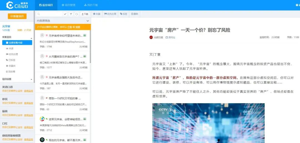This screenshot has width=300, height=143.
Task: Click source logo of 进军元宇宙 article
Action: pos(42,119)
